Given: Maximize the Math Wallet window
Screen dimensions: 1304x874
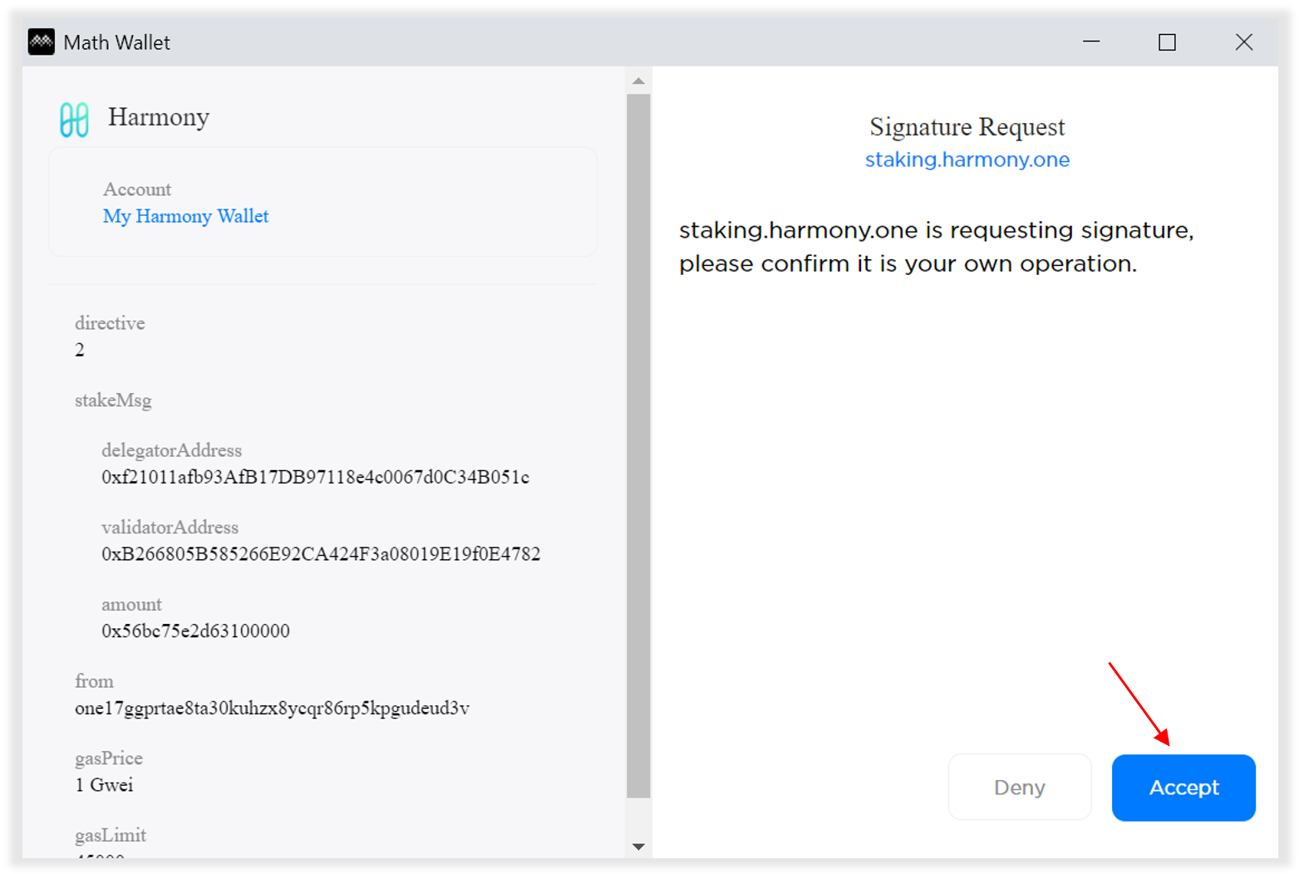Looking at the screenshot, I should [1167, 42].
